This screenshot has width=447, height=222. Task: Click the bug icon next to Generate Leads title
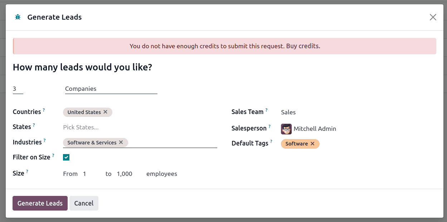click(x=17, y=17)
